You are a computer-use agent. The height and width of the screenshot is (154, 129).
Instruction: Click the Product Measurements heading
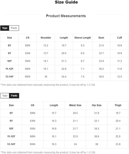66,16
